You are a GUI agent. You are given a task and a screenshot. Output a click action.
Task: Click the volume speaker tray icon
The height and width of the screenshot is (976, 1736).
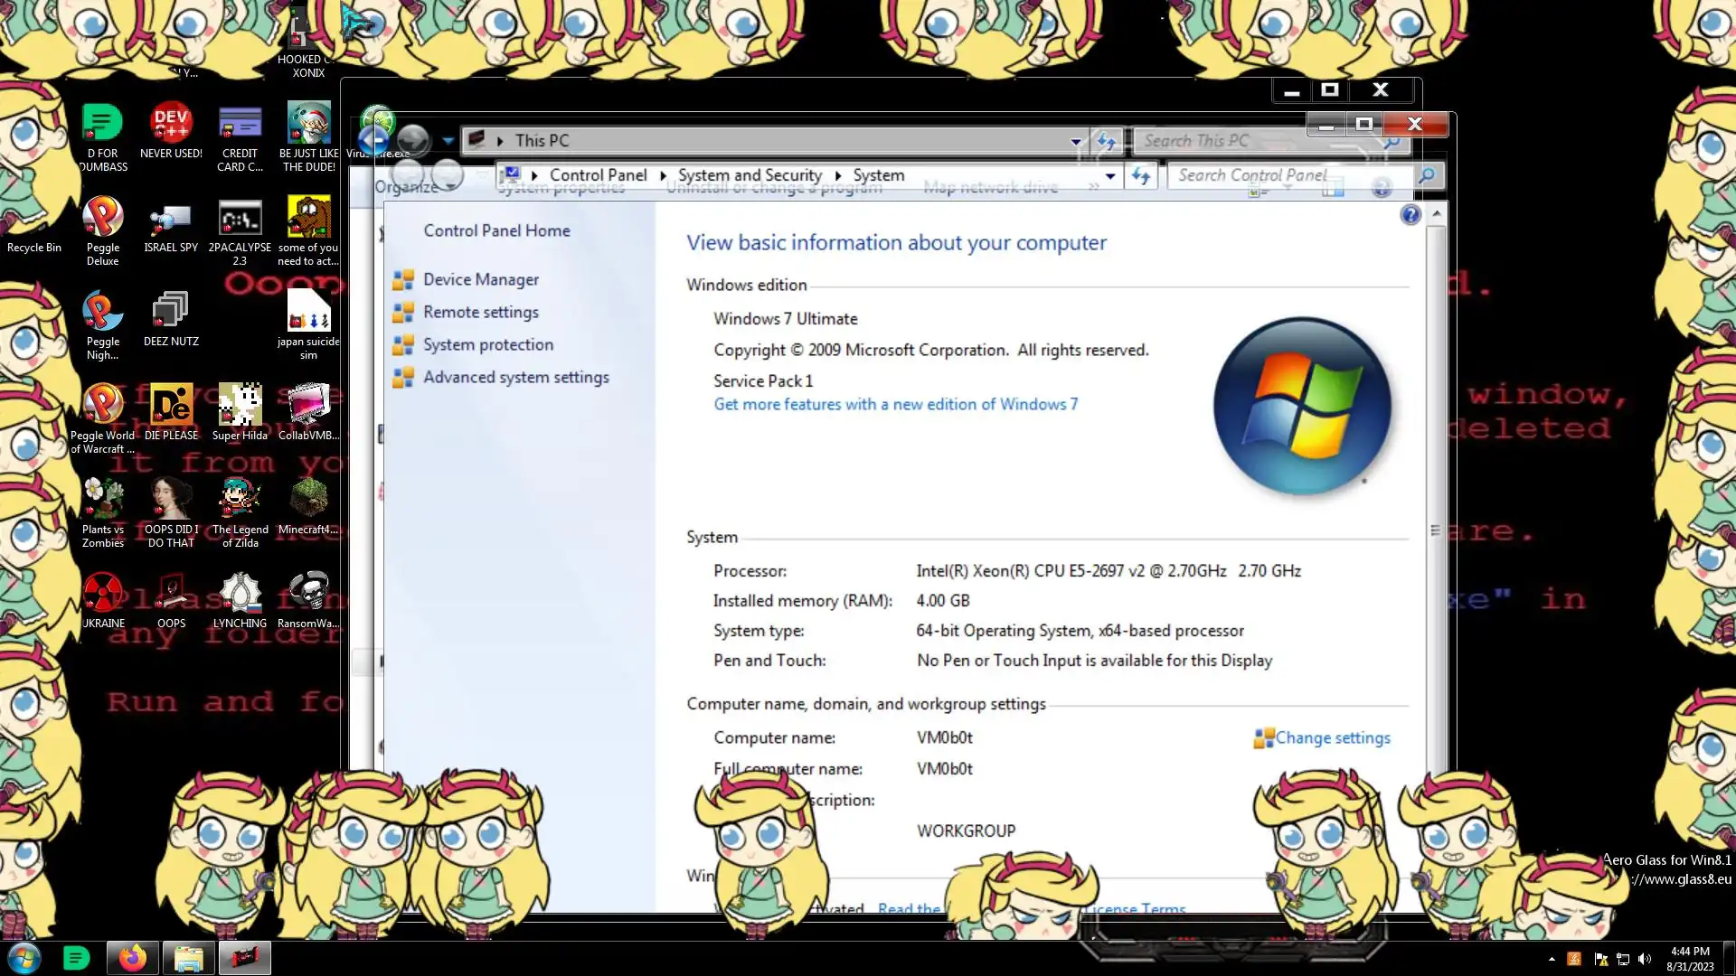(1645, 959)
